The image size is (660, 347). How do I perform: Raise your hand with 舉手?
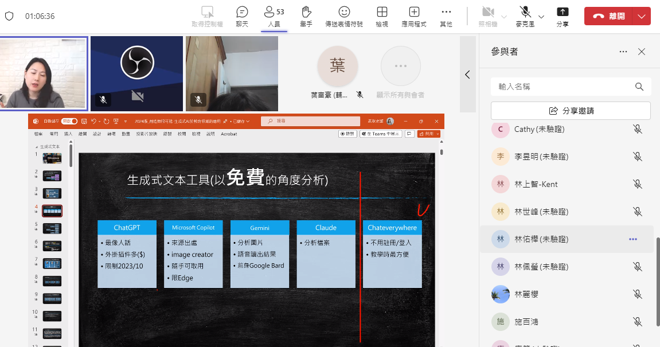click(x=306, y=17)
